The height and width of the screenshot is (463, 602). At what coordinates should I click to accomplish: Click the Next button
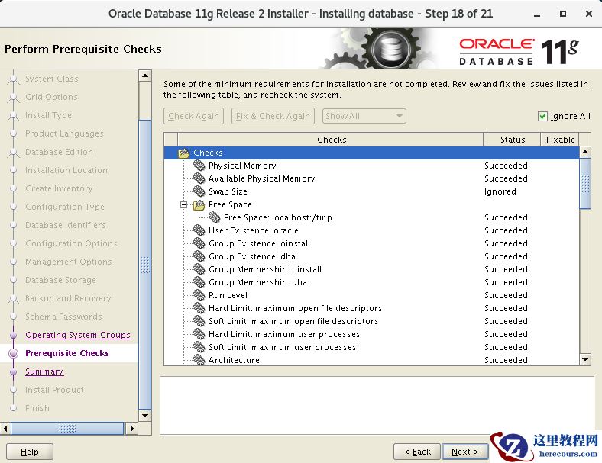point(465,452)
